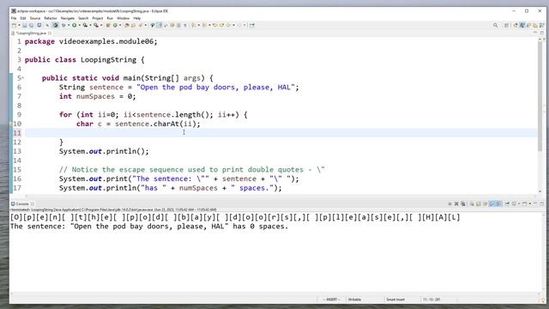Click the New file toolbar icon

14,25
